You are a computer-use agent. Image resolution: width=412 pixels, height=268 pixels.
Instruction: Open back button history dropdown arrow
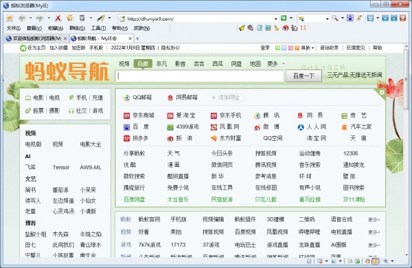(x=30, y=18)
